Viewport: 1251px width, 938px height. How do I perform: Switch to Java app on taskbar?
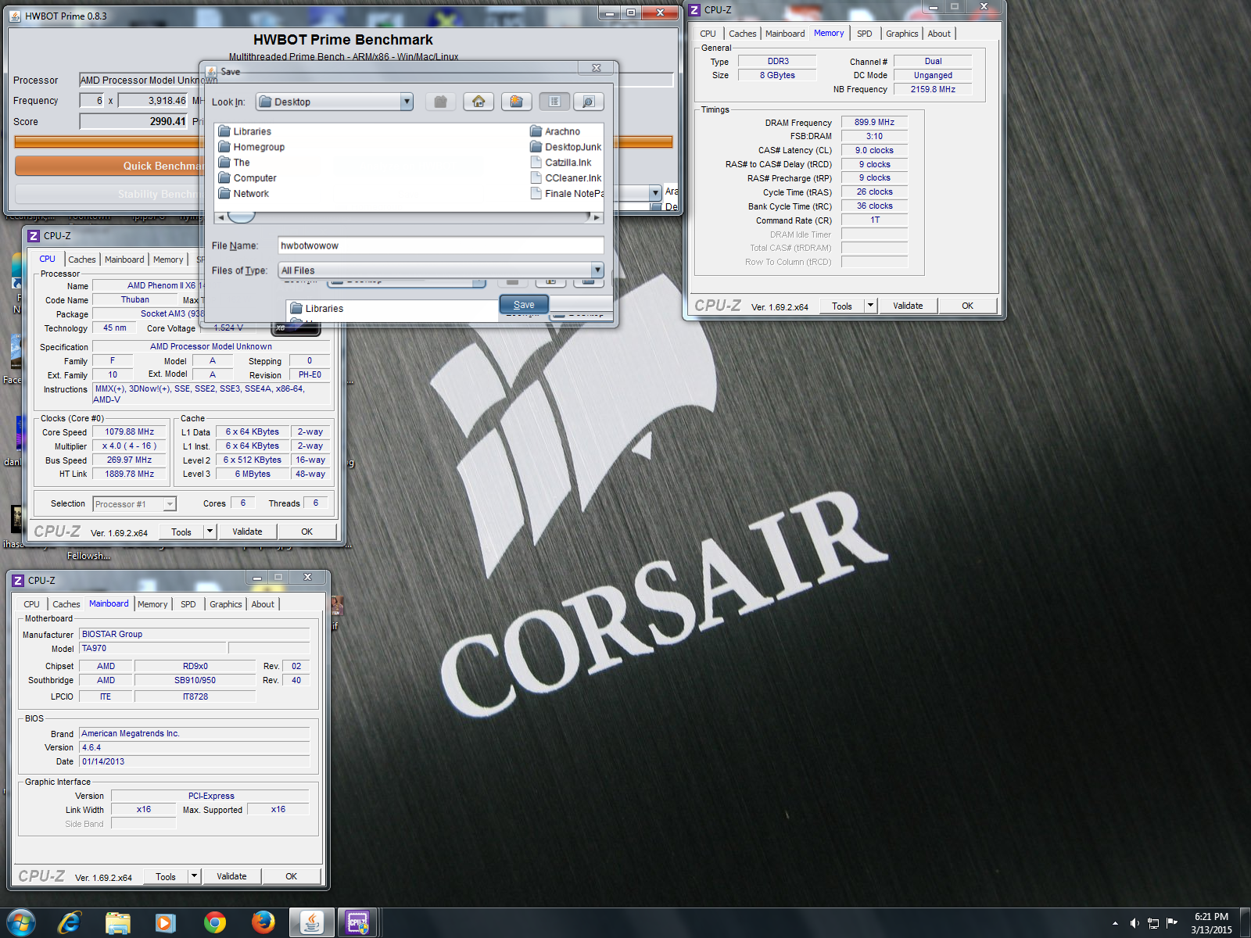312,922
